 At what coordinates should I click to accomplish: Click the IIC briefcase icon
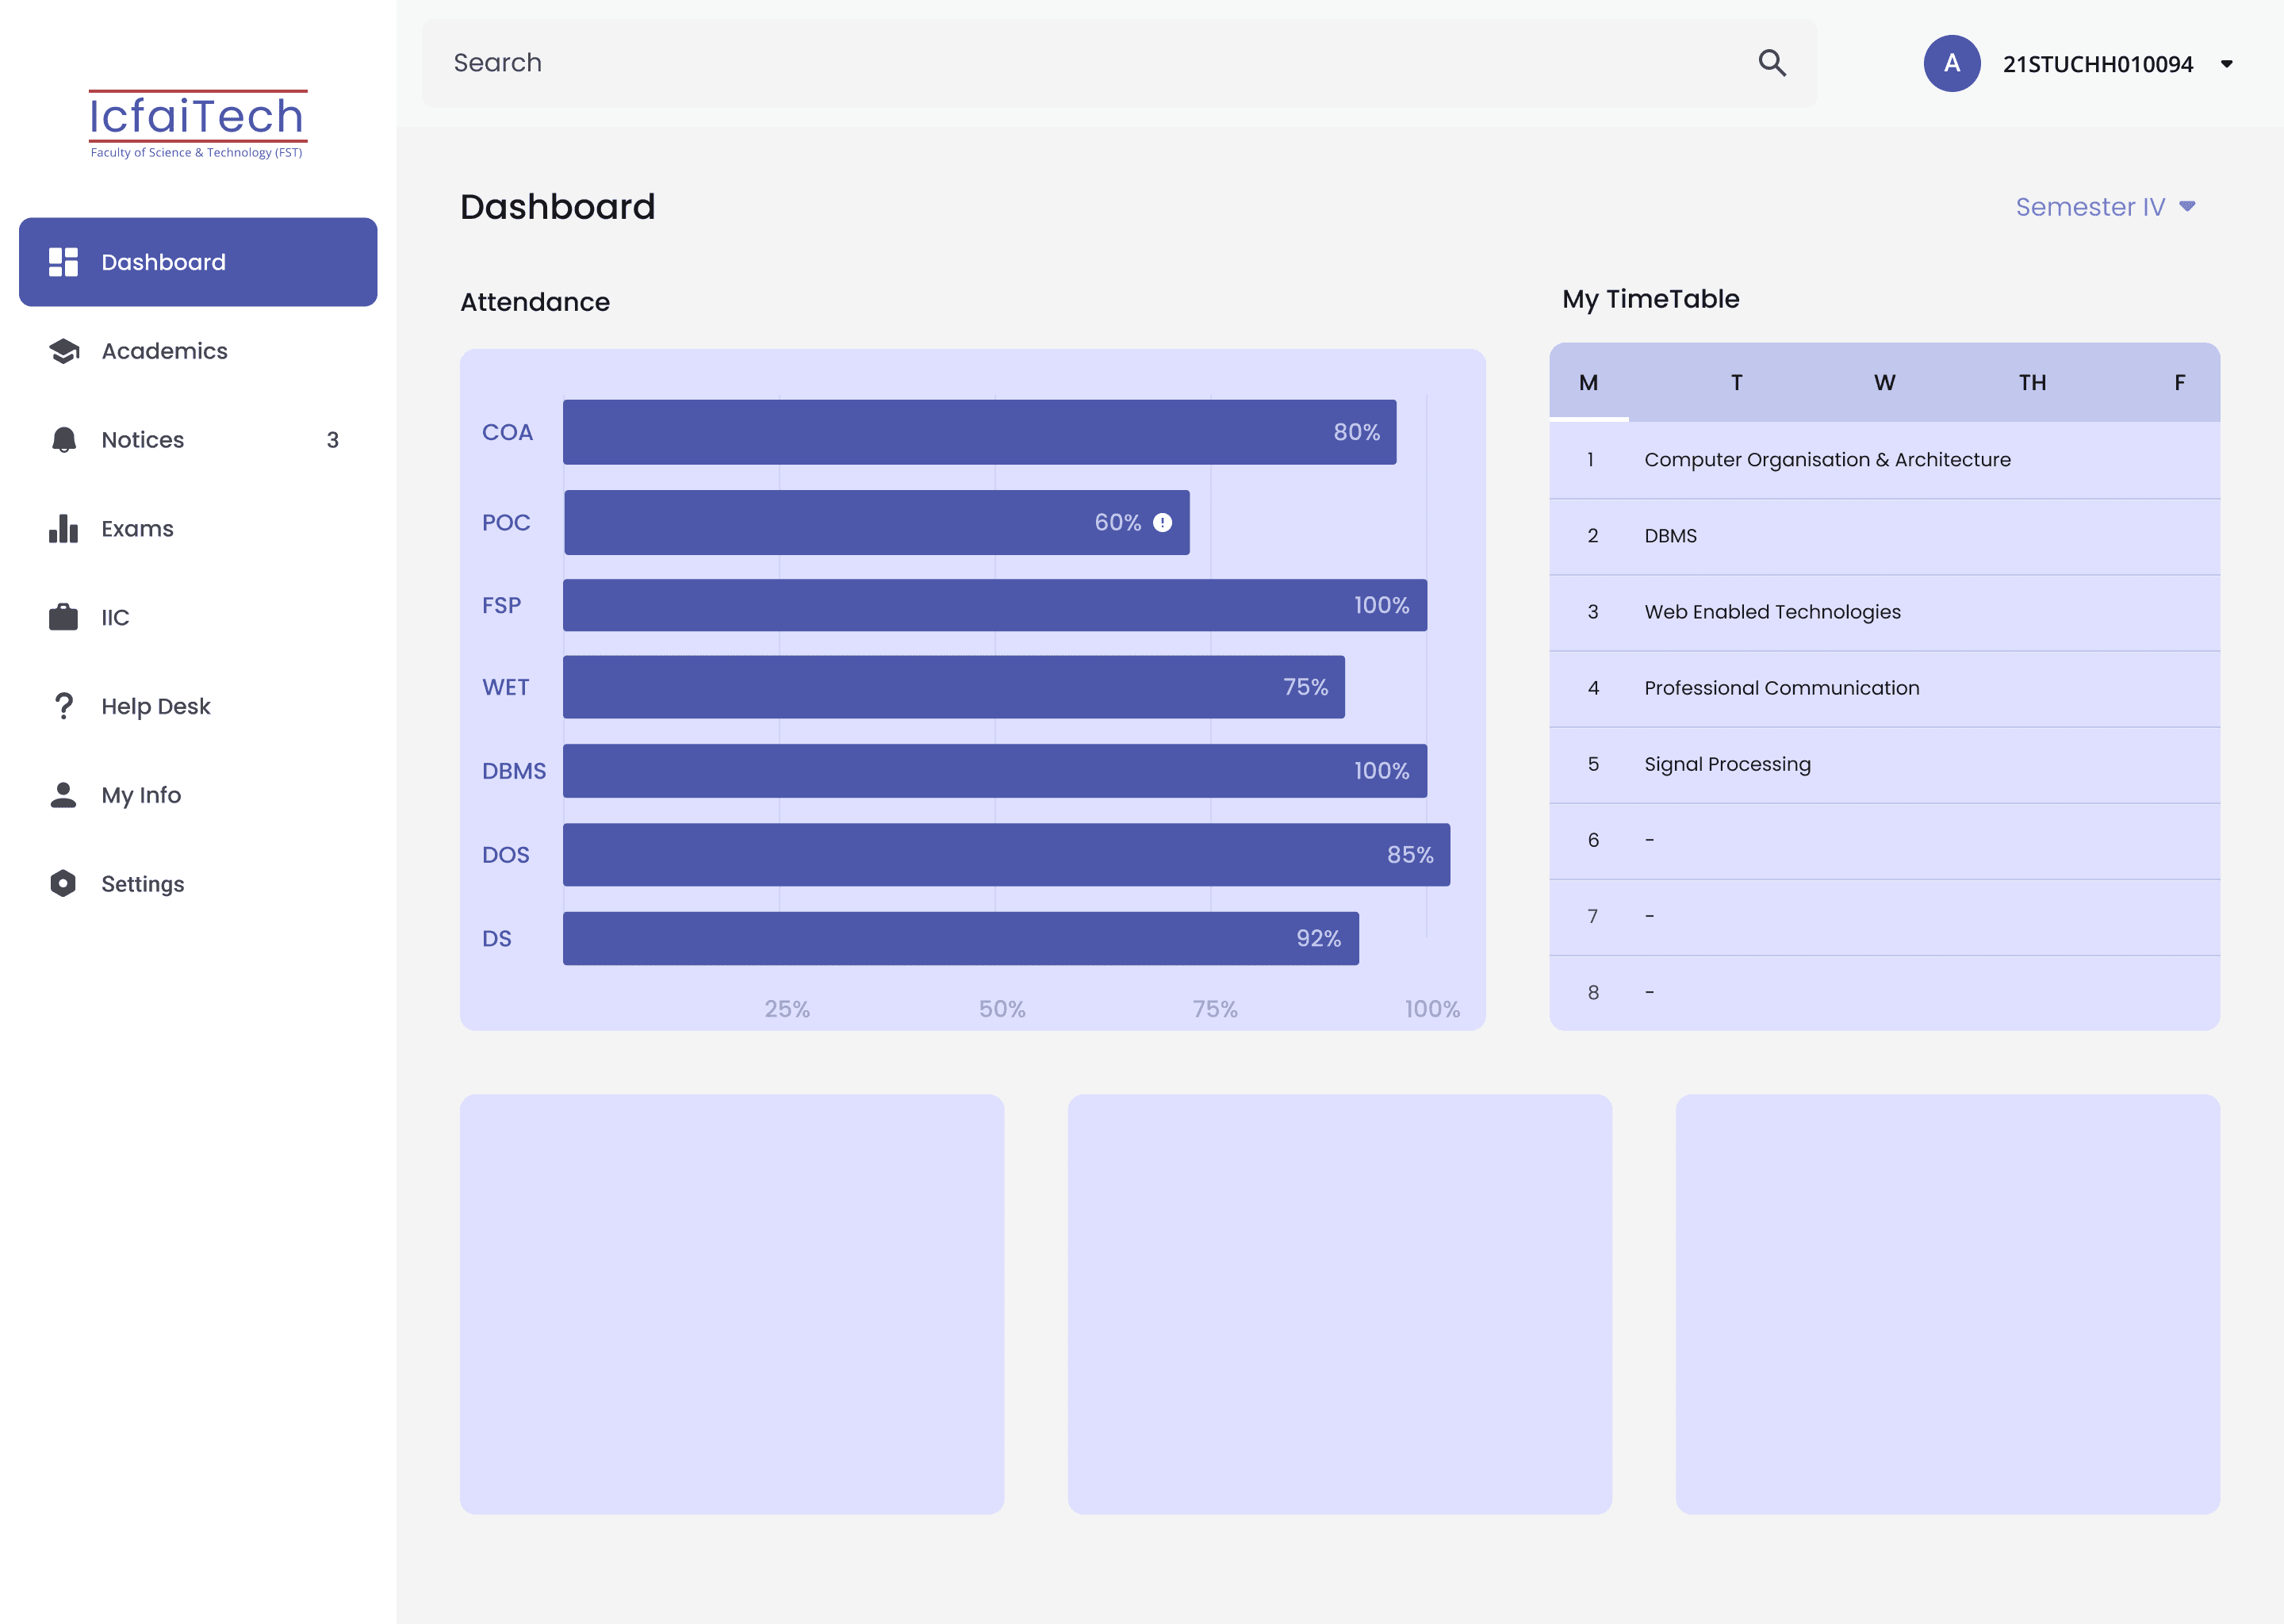tap(63, 617)
